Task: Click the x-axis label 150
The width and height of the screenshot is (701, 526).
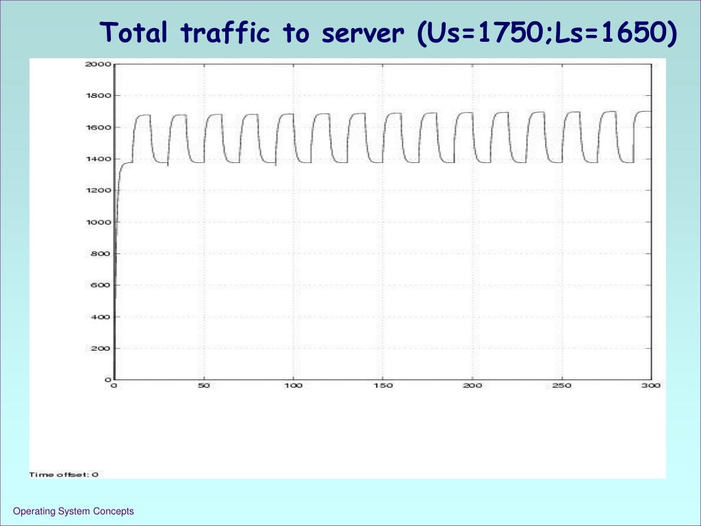Action: 383,386
